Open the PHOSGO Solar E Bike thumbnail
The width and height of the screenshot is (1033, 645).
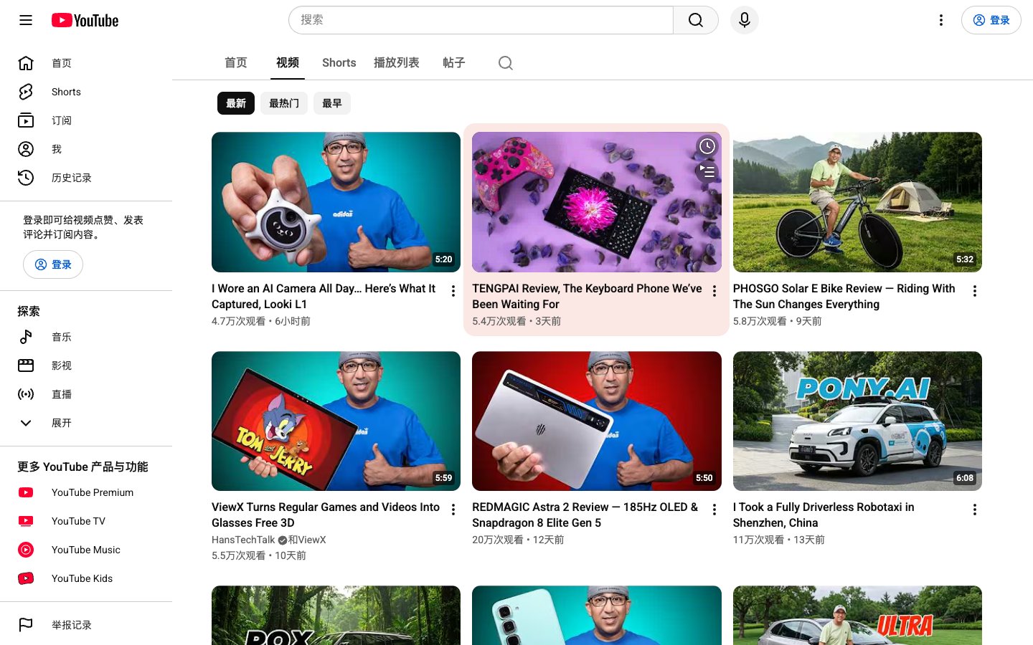857,202
